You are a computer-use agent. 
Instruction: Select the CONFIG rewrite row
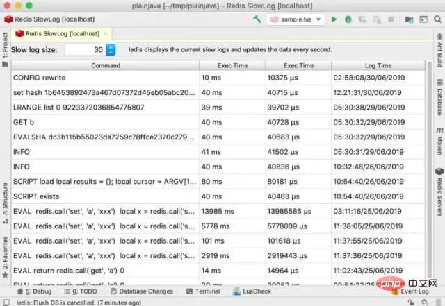tap(104, 77)
